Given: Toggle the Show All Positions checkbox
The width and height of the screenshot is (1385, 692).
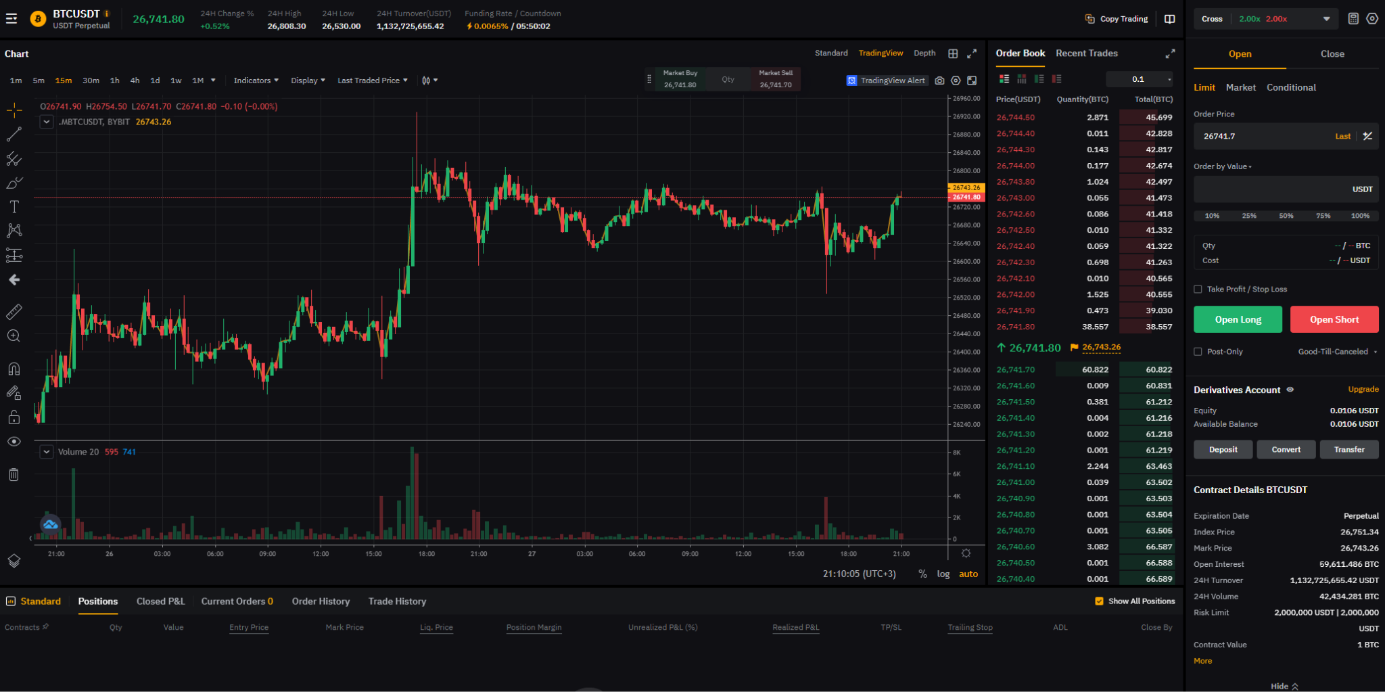Looking at the screenshot, I should (1099, 601).
